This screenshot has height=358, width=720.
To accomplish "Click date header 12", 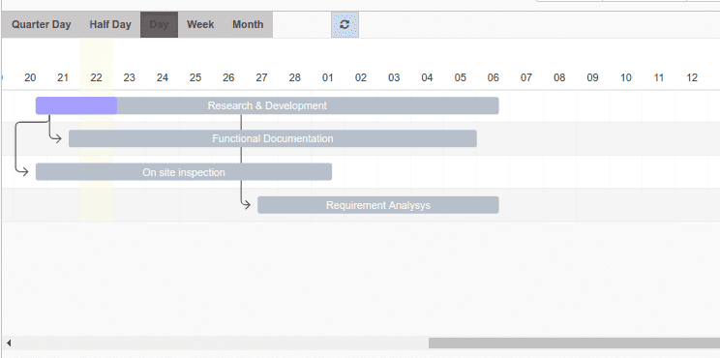I will coord(692,77).
